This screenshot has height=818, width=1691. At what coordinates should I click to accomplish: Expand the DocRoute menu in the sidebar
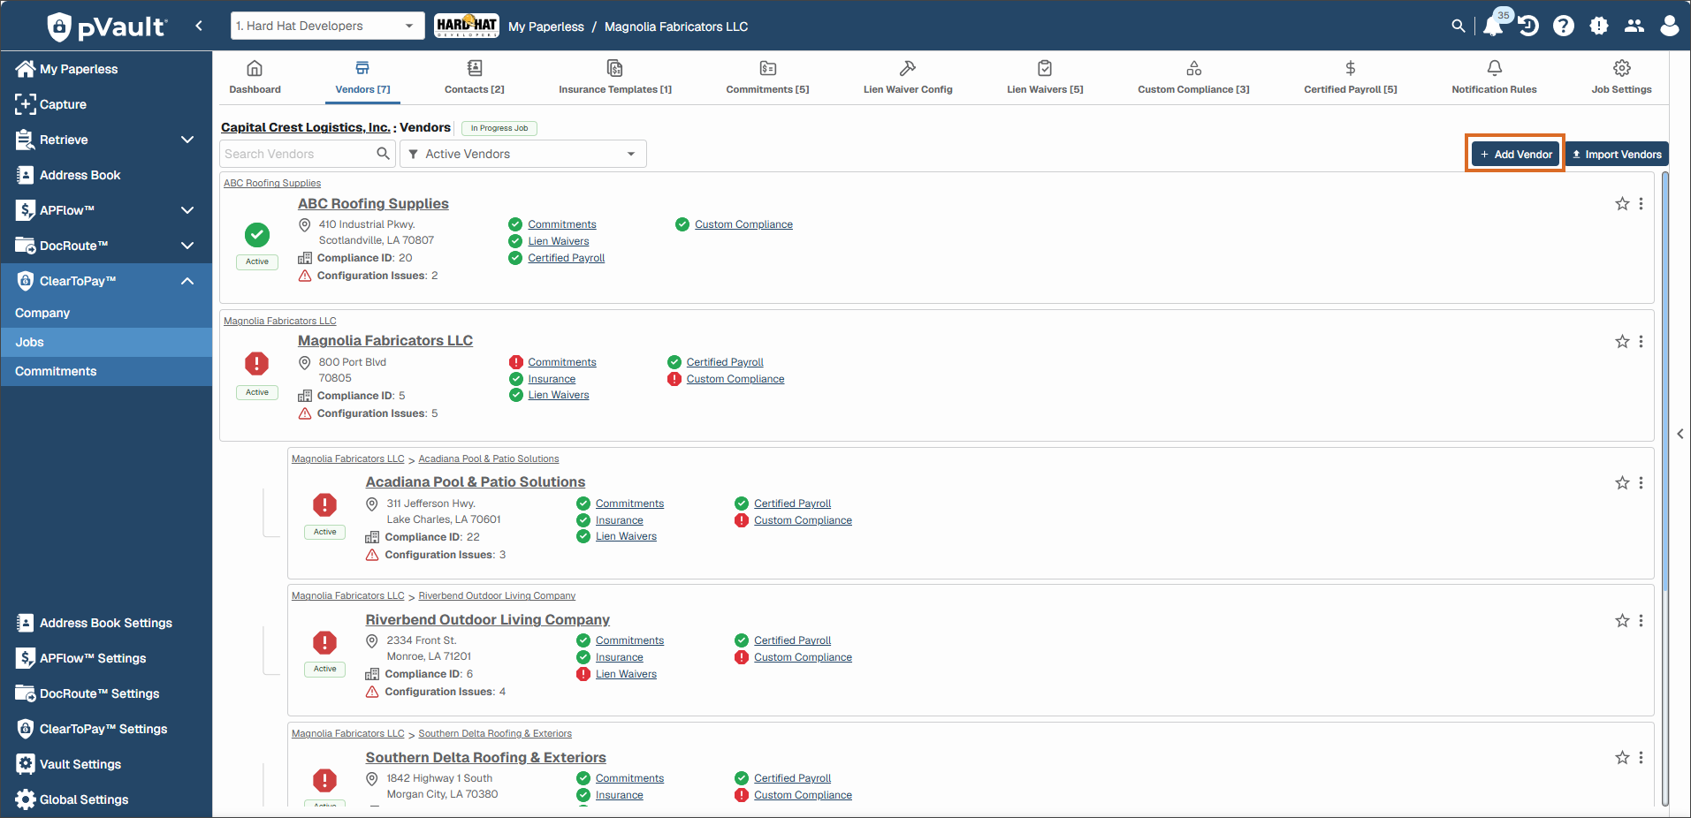tap(187, 246)
